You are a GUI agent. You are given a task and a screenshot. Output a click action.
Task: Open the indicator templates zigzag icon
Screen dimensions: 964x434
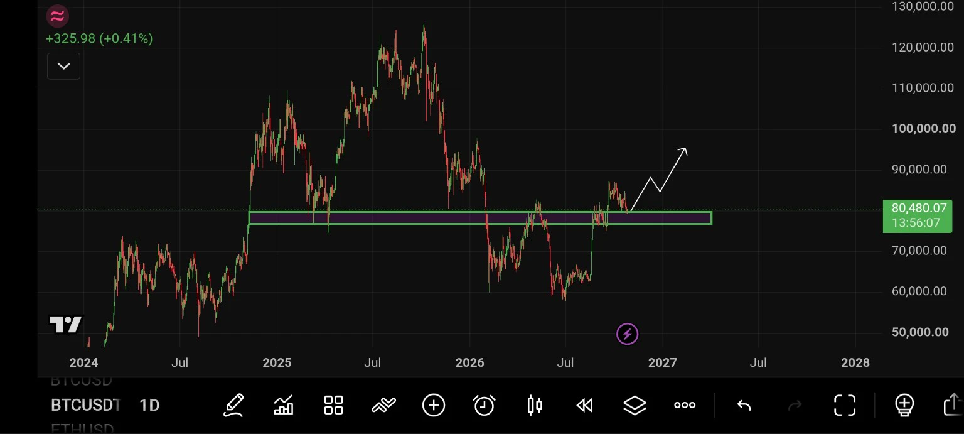(383, 405)
